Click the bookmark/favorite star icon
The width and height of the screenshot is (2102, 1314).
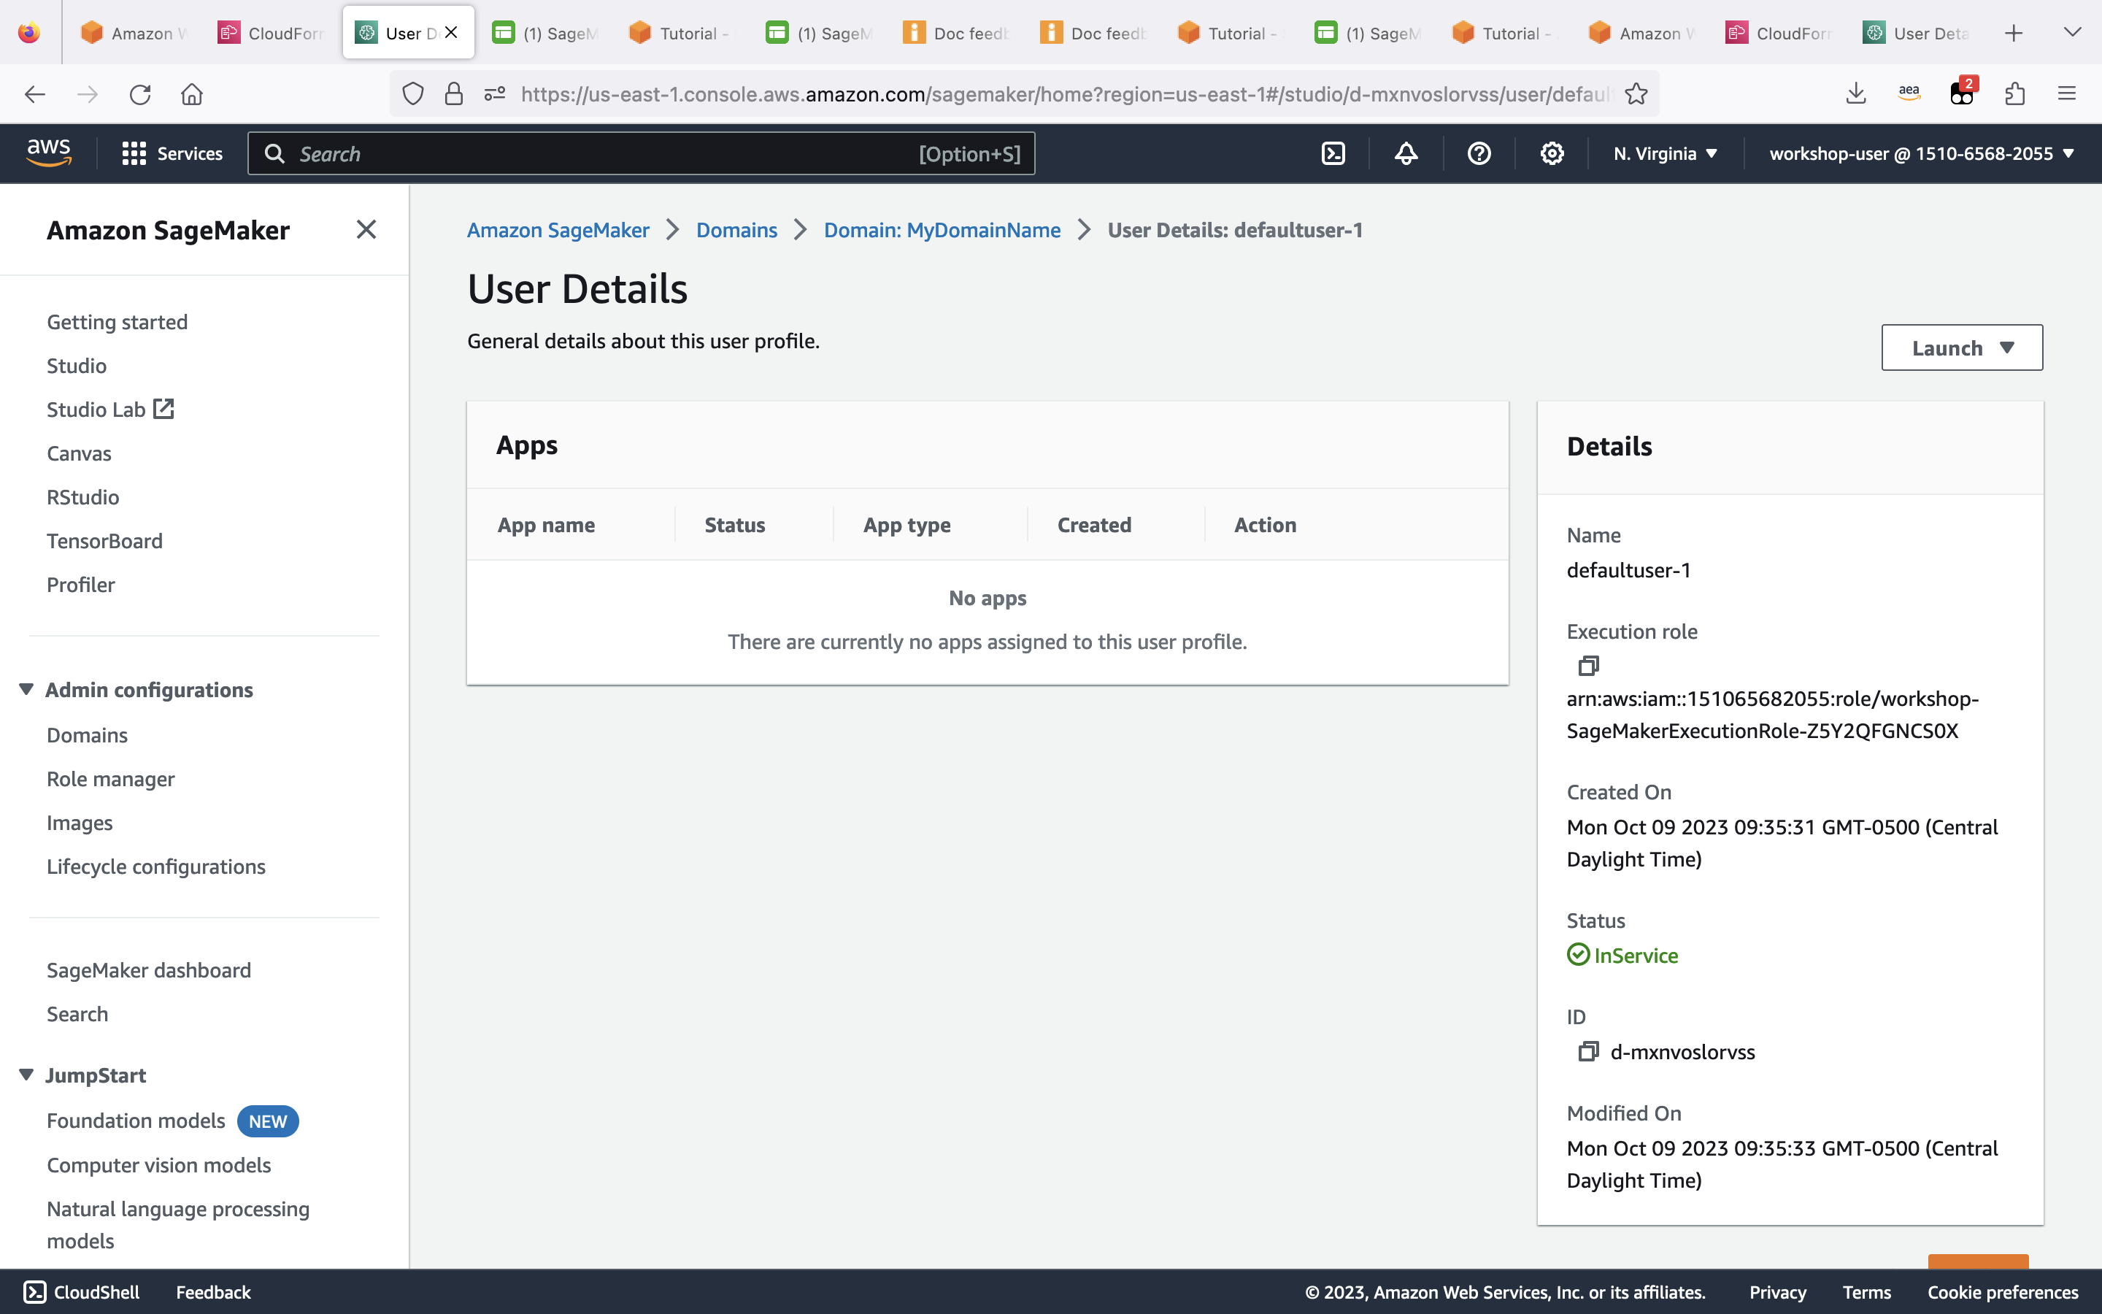(x=1636, y=94)
